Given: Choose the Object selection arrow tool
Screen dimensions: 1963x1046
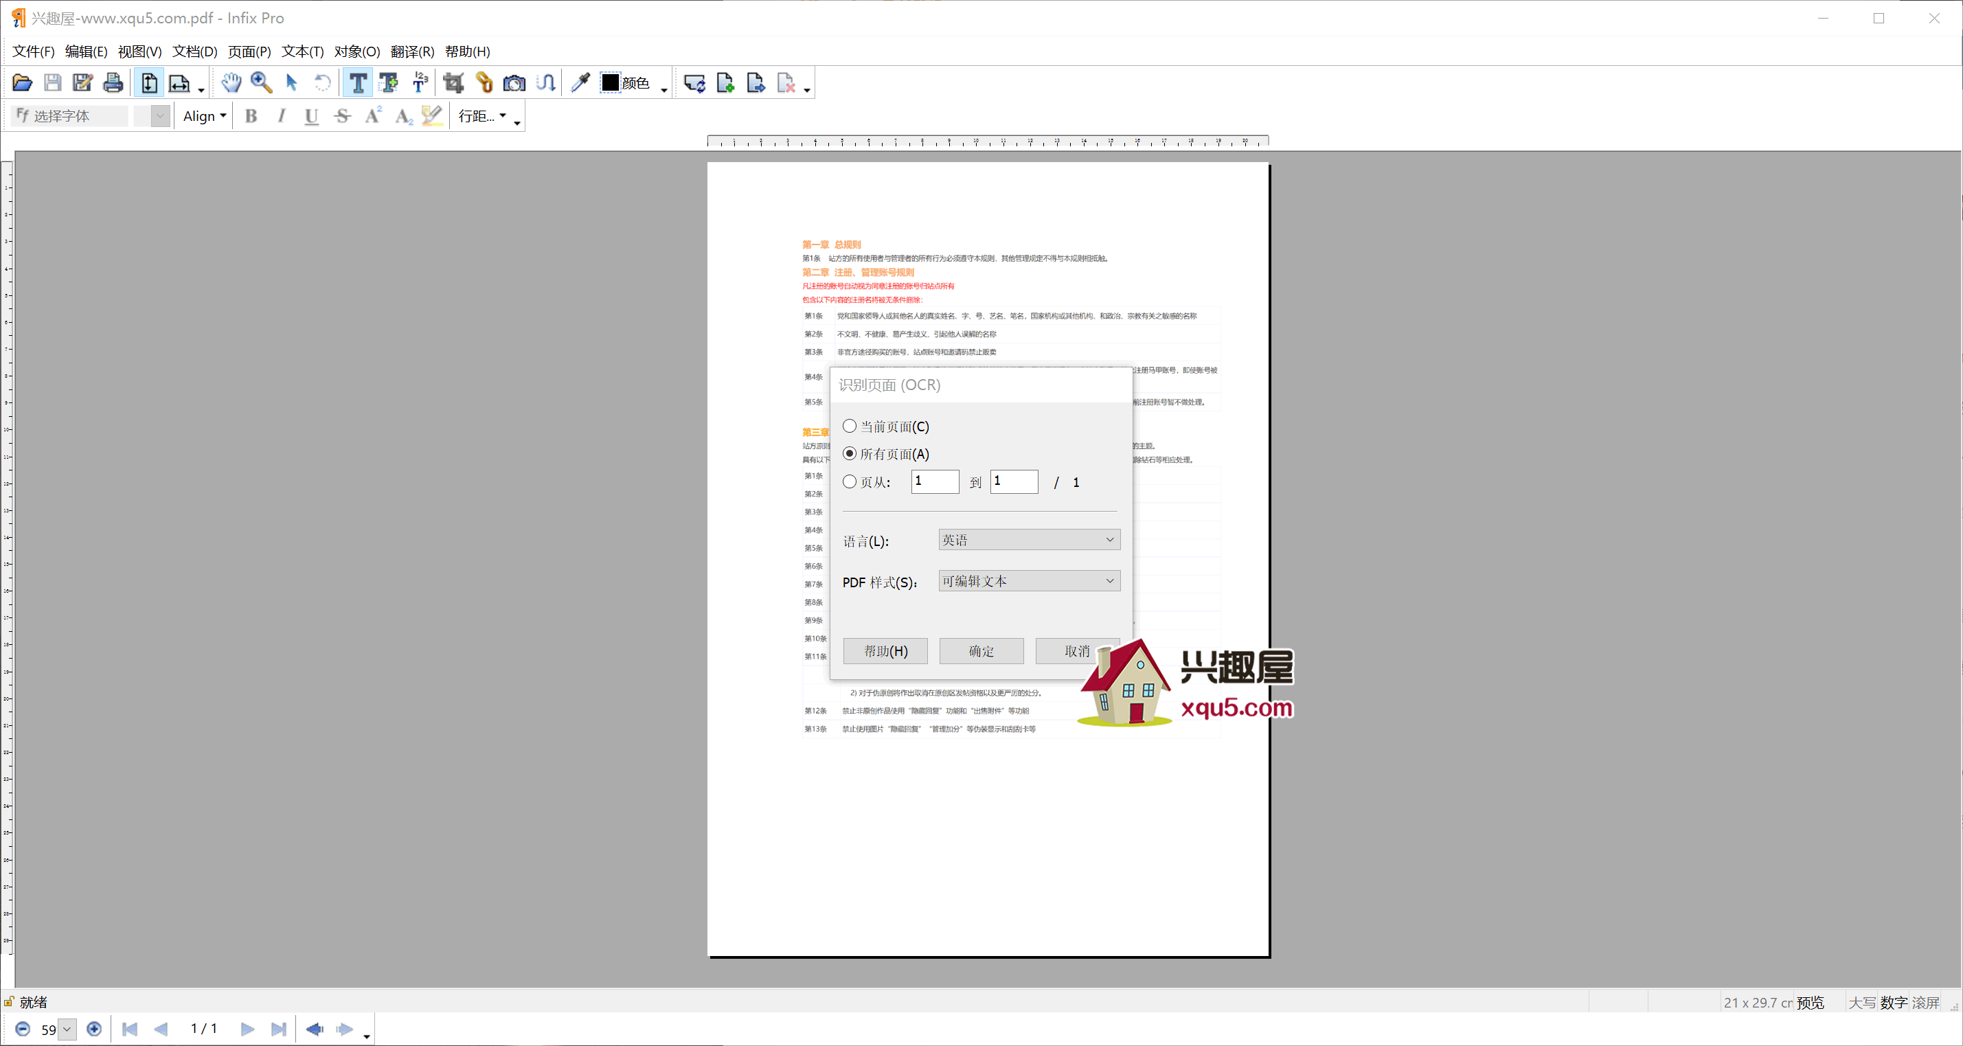Looking at the screenshot, I should click(x=291, y=83).
